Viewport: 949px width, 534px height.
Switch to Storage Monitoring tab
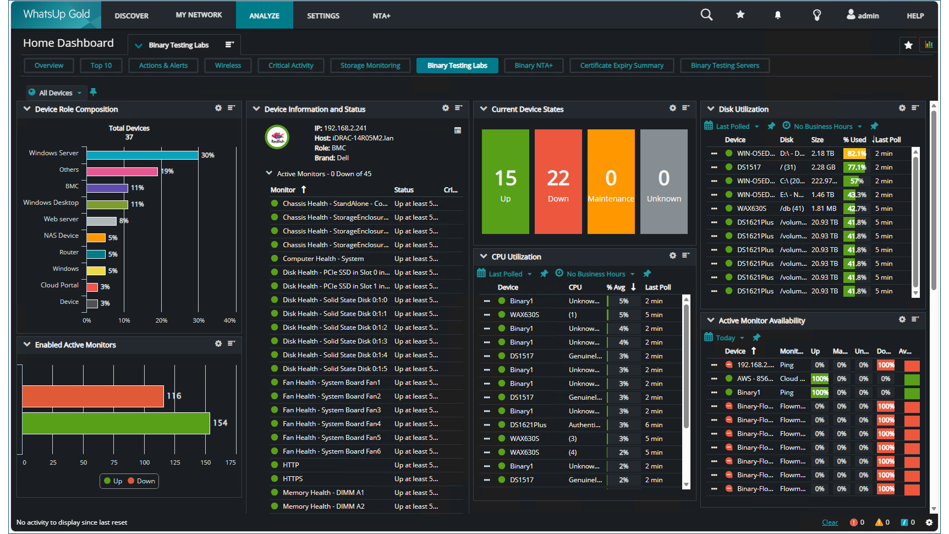(370, 66)
